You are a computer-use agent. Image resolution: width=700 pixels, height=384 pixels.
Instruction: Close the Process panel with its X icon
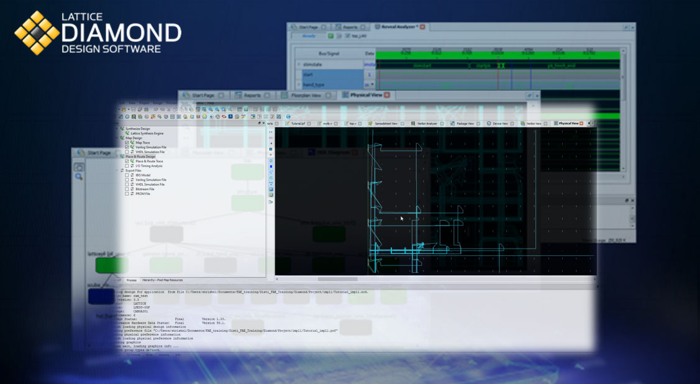(x=263, y=123)
